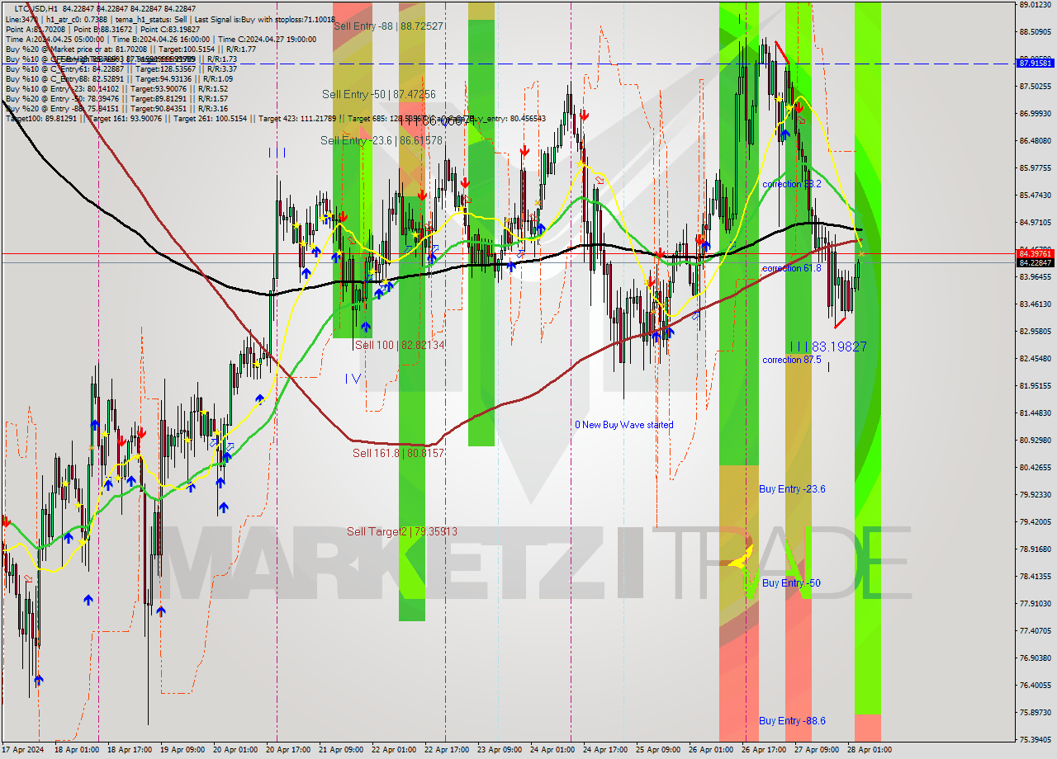Click the '22 Apr 01:00' time axis label
Image resolution: width=1057 pixels, height=759 pixels.
pos(393,751)
